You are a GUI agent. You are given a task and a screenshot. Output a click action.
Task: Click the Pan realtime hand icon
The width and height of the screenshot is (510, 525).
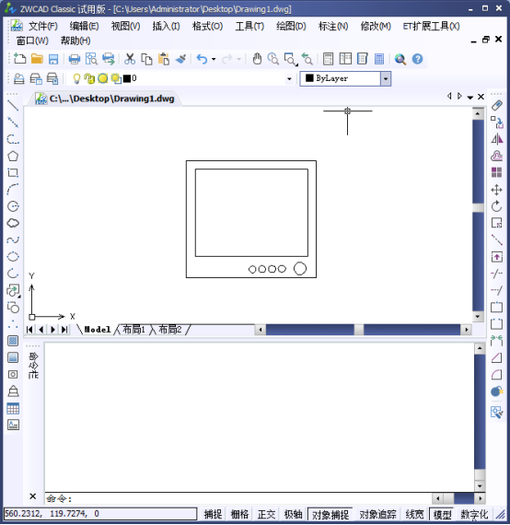coord(257,59)
